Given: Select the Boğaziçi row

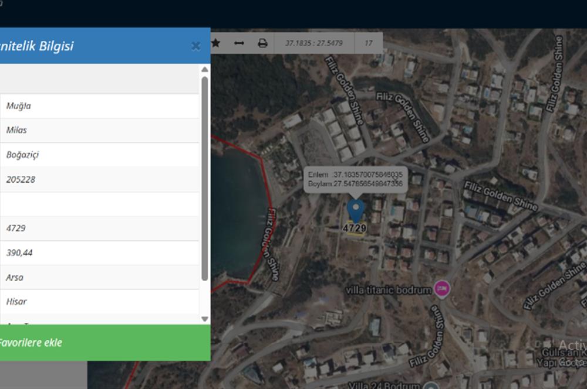Looking at the screenshot, I should [99, 155].
